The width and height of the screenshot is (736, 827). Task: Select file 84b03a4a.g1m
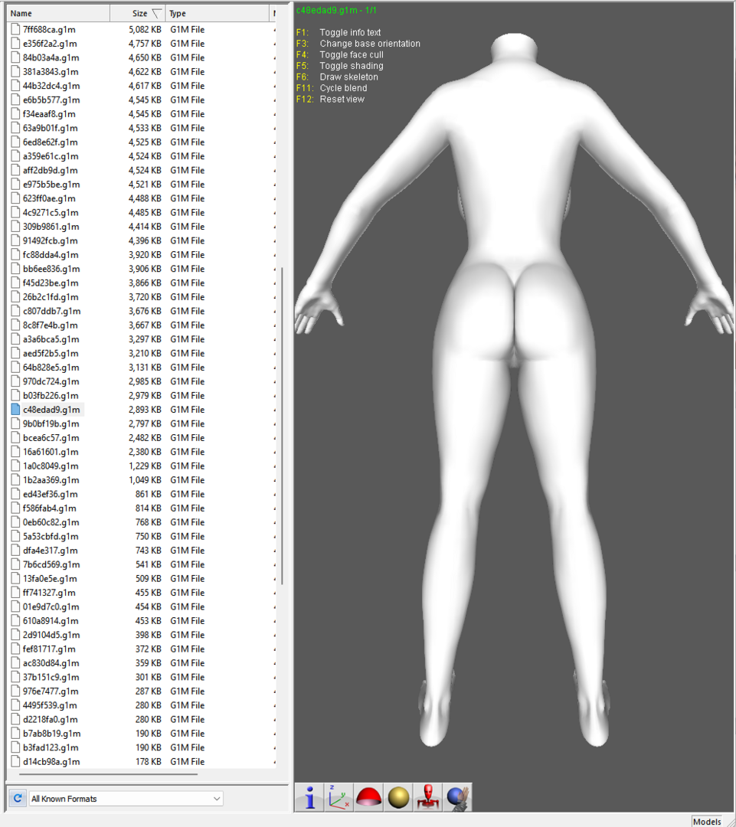51,57
